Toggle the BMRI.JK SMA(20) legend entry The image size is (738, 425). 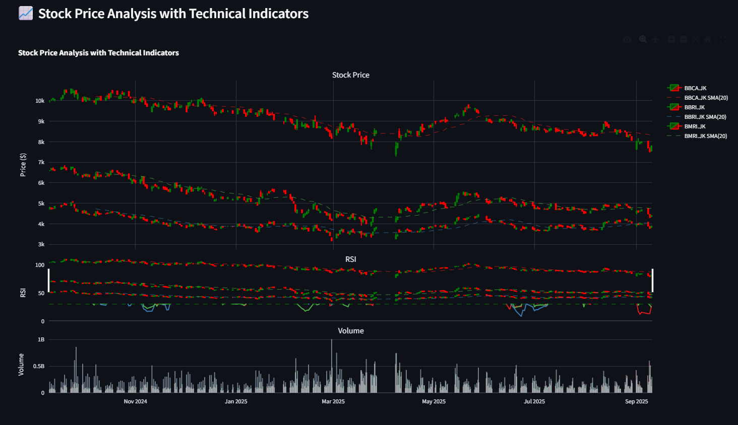697,136
